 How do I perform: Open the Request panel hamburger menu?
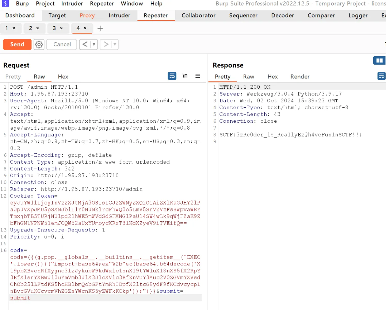tap(198, 76)
